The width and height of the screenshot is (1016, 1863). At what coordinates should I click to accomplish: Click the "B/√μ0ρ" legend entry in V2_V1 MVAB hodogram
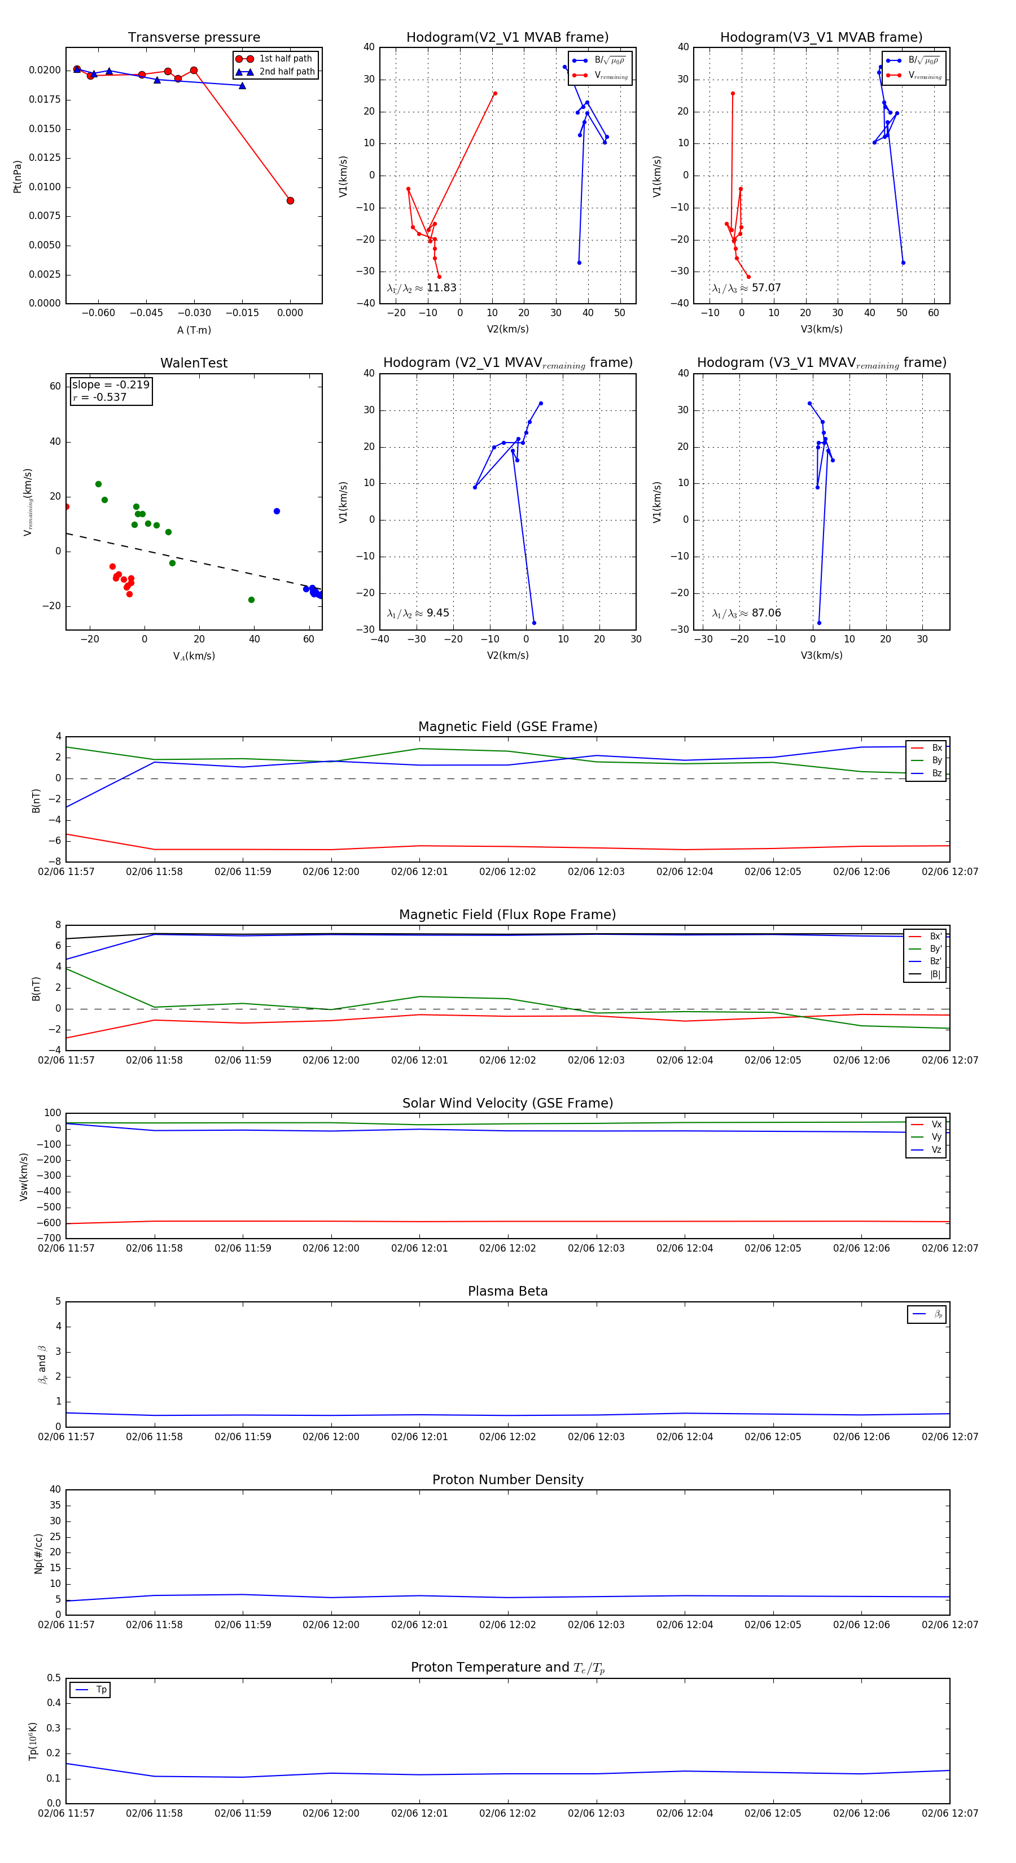(x=599, y=61)
